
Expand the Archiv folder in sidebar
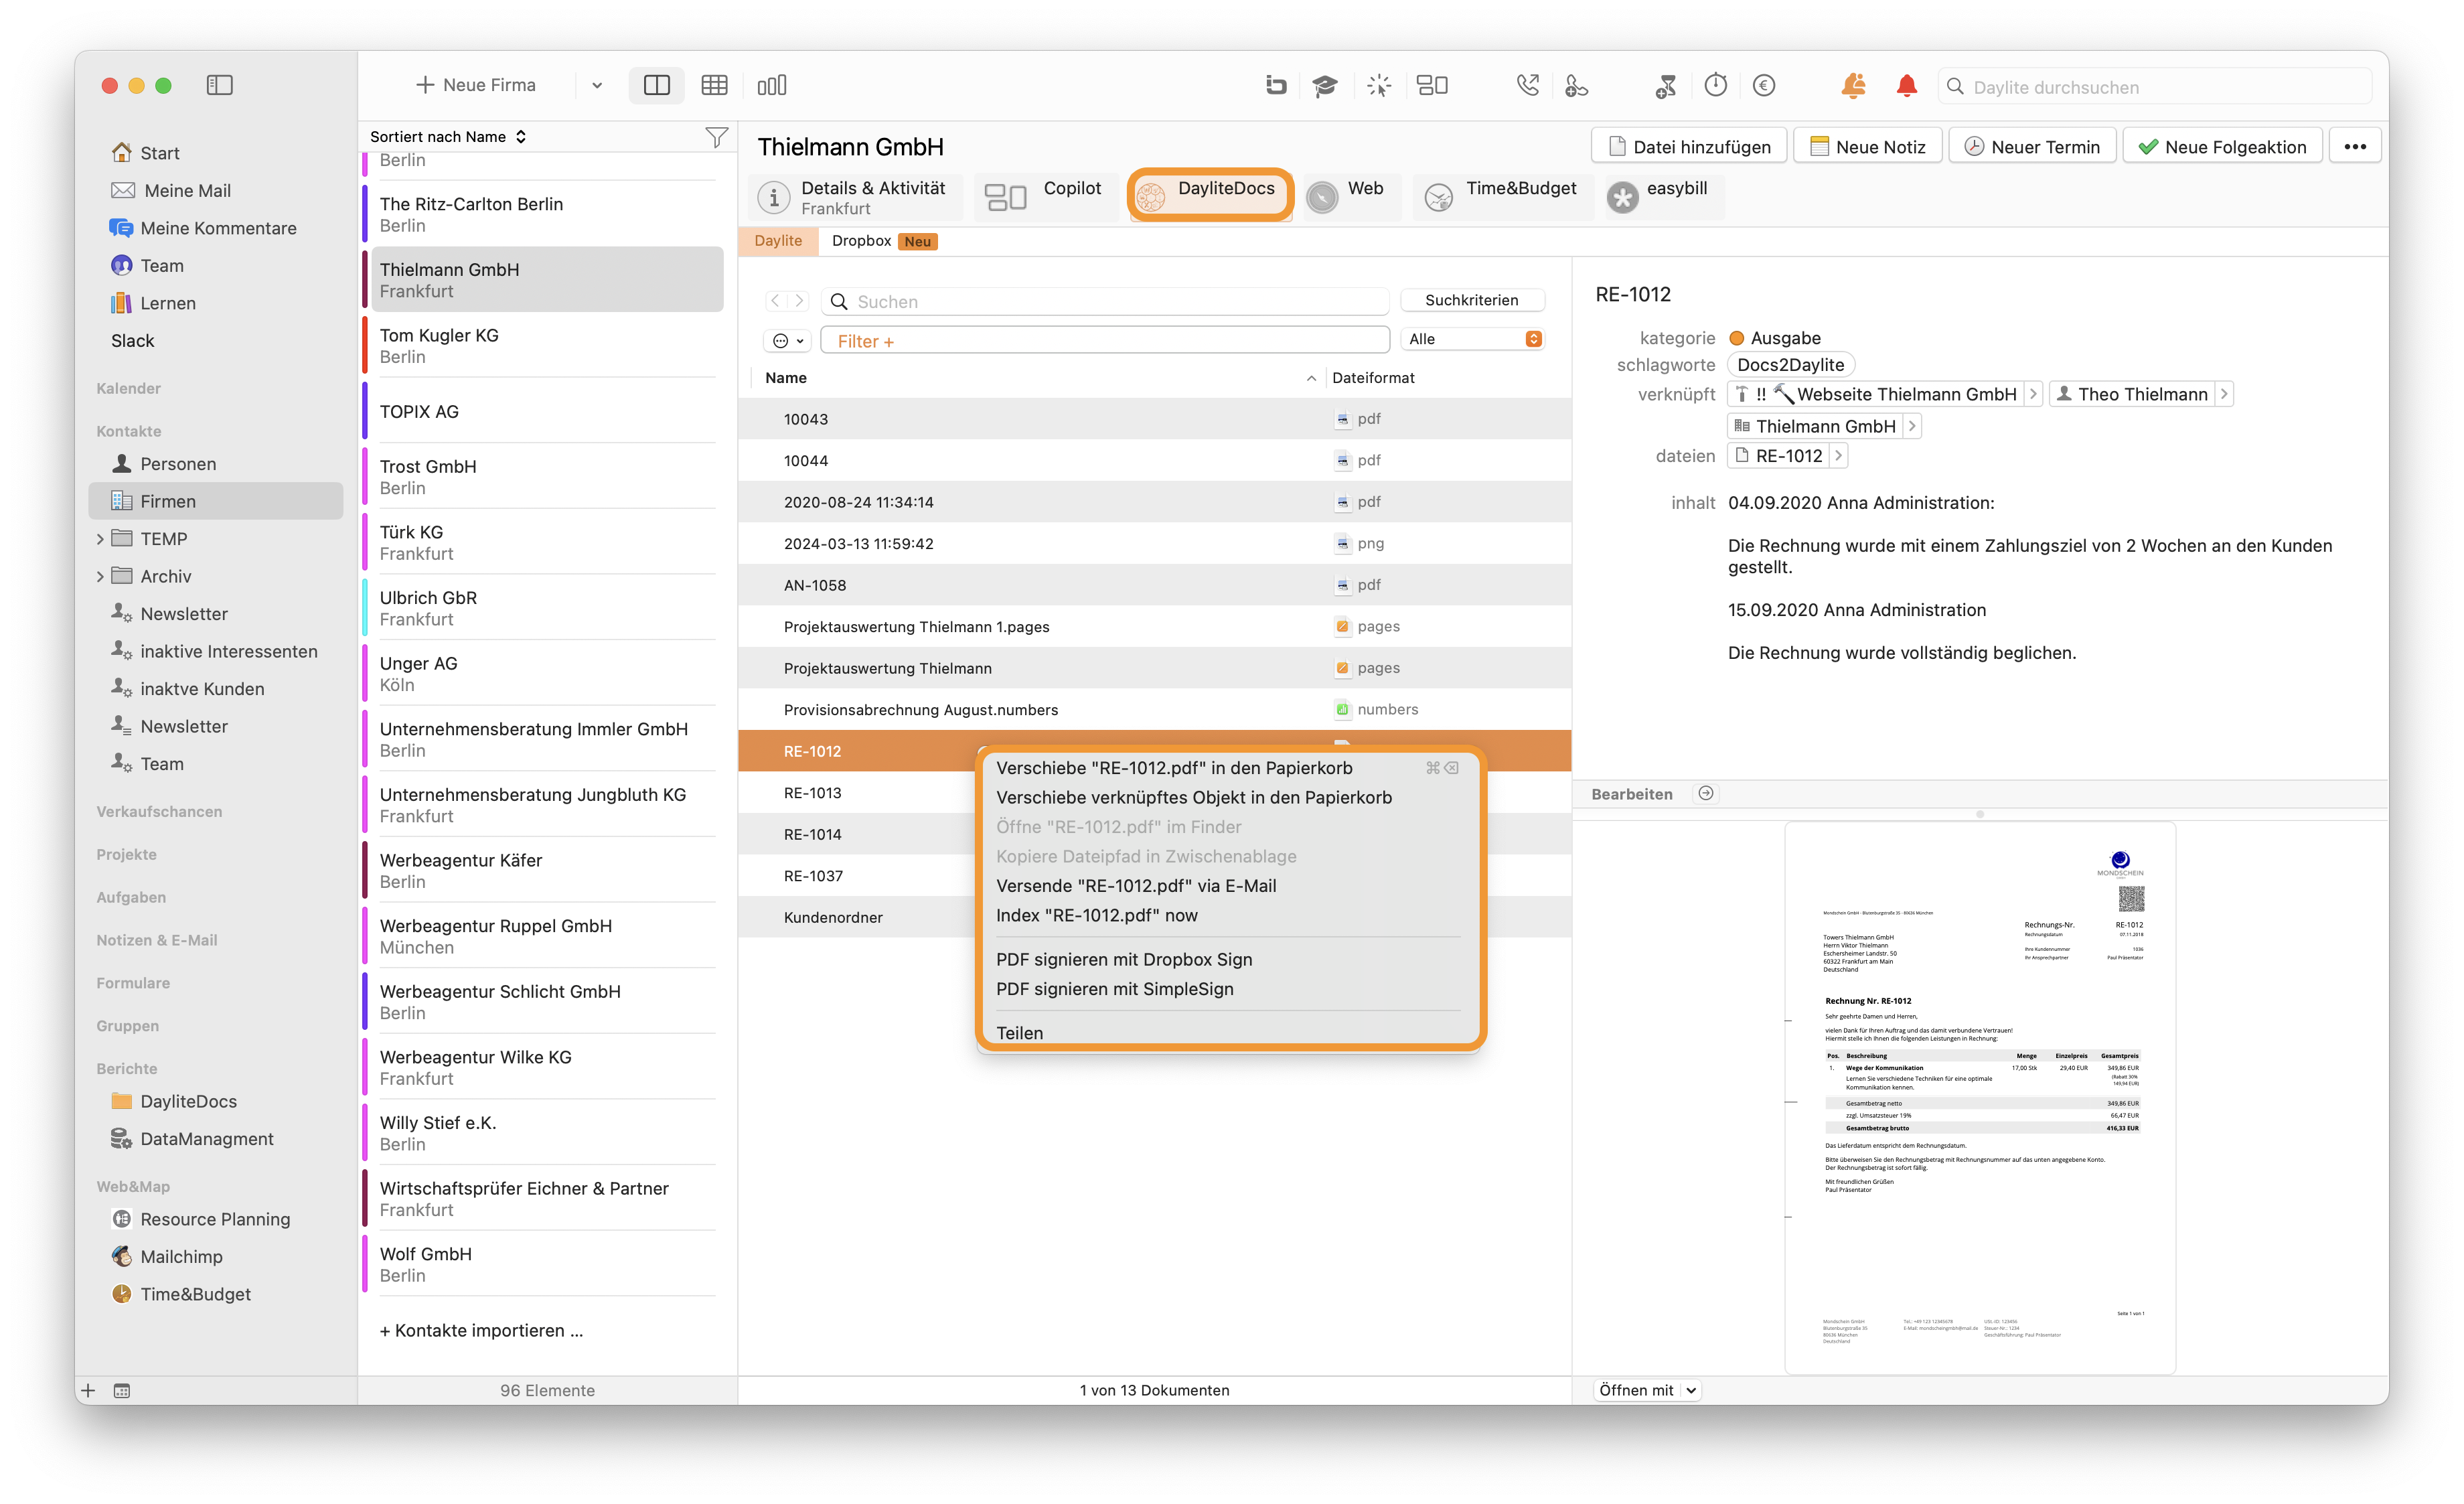click(x=100, y=577)
